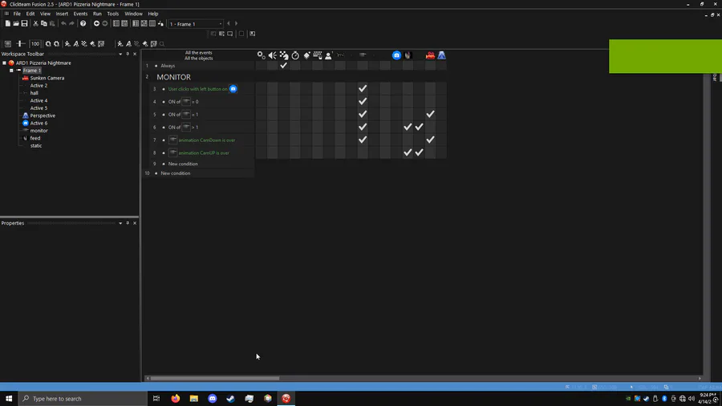Open Firefox from the taskbar
The image size is (722, 406).
point(176,399)
